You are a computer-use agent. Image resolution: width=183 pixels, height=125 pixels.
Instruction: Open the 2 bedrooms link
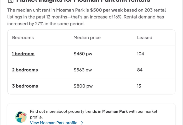pyautogui.click(x=25, y=70)
